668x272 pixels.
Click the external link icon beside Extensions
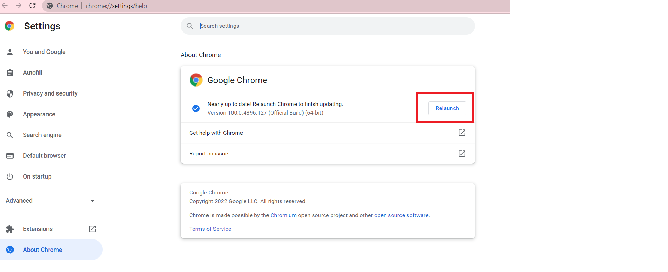point(92,229)
